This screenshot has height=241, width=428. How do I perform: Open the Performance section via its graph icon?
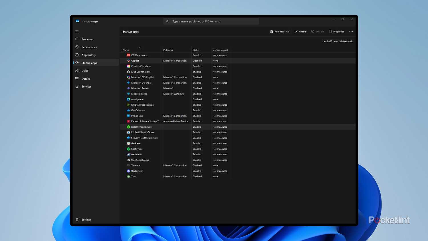[76, 47]
